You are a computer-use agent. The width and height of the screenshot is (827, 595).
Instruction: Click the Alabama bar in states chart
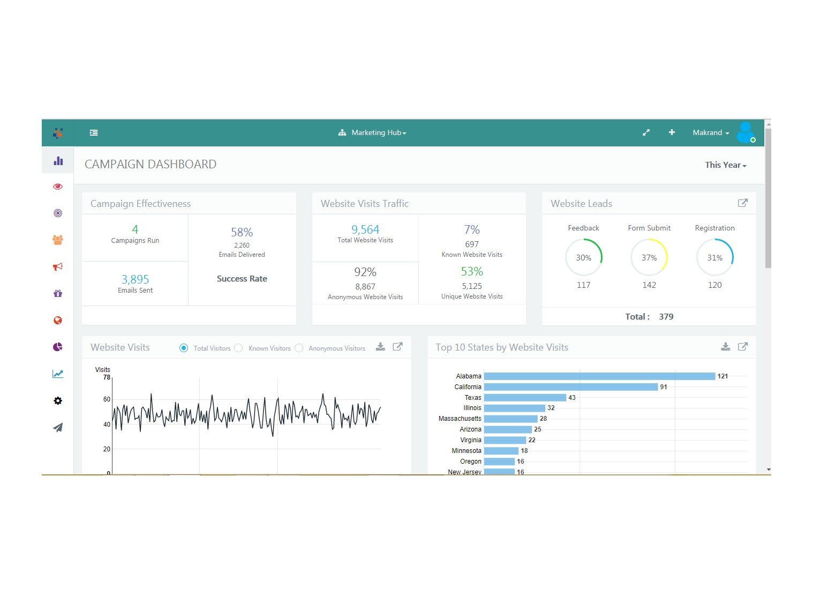point(599,376)
